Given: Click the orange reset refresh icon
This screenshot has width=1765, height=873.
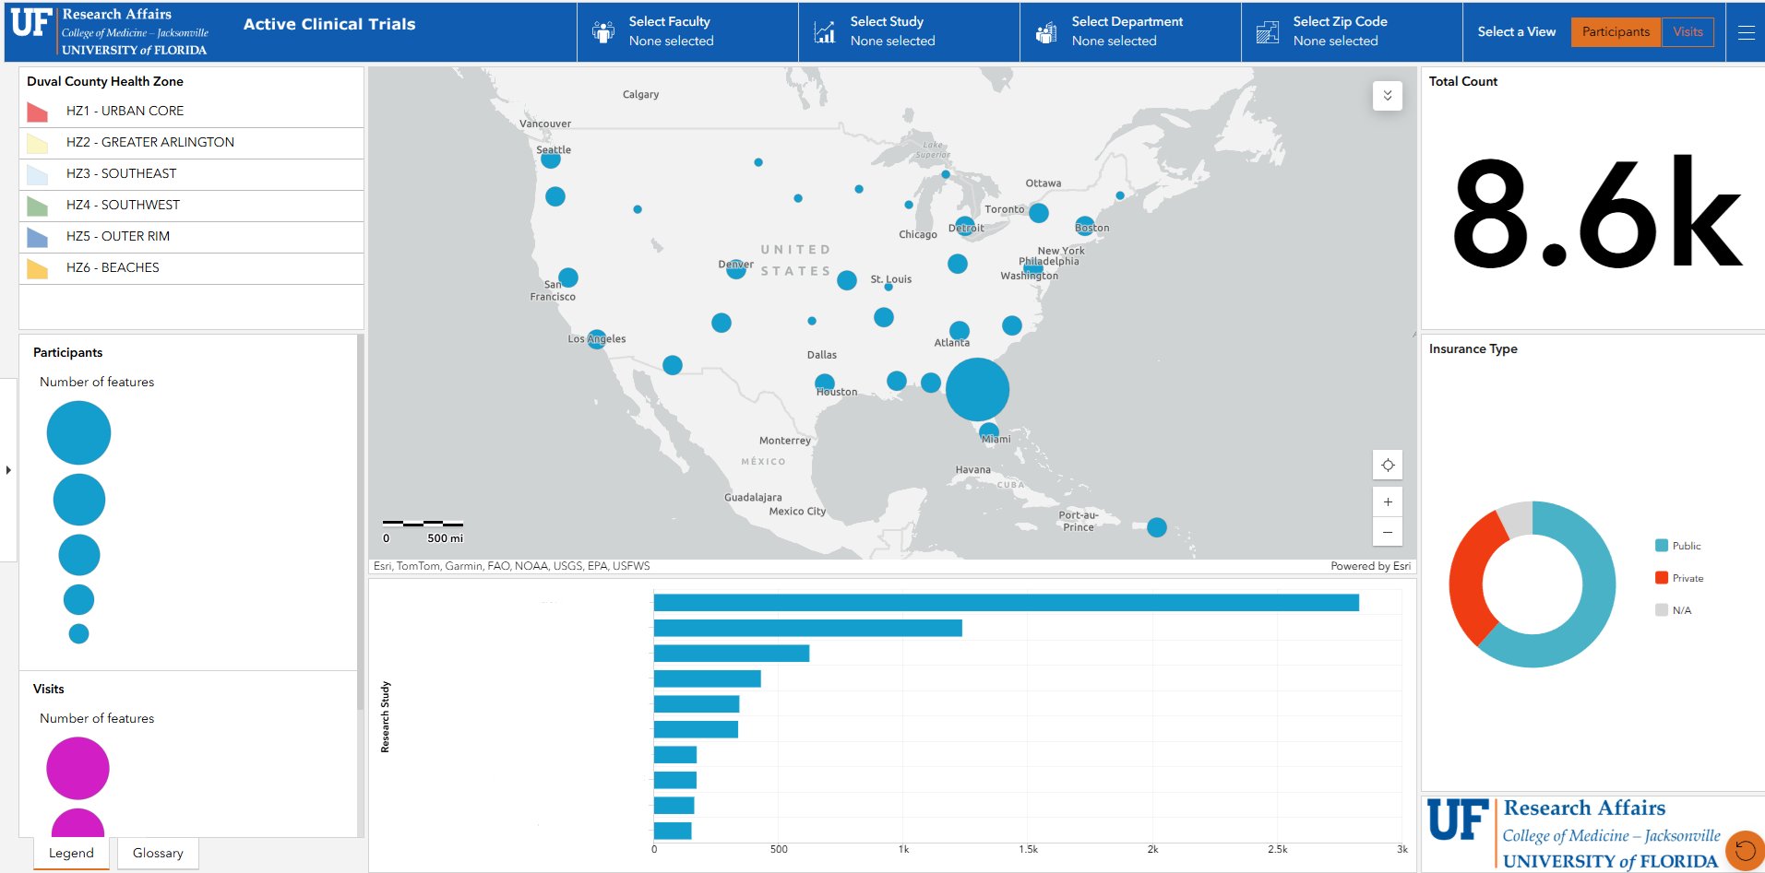Looking at the screenshot, I should [1745, 850].
